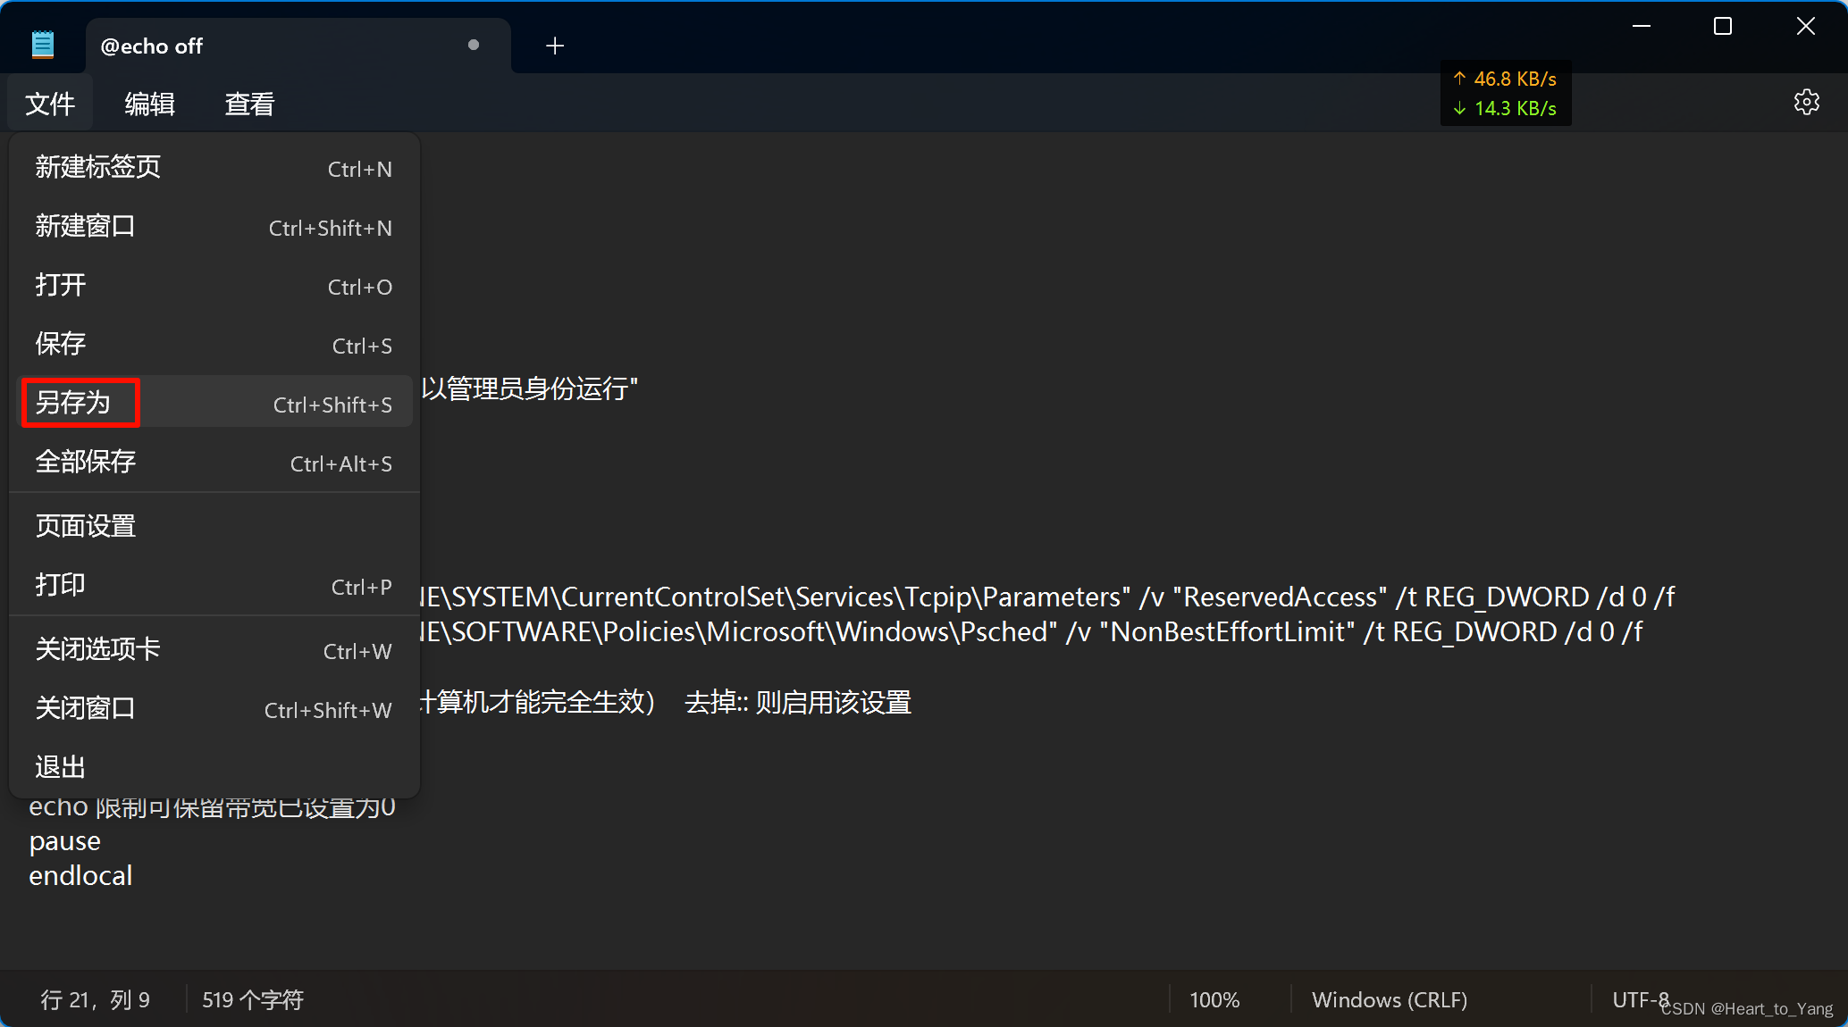Click the Notepad app icon in title bar
The image size is (1848, 1027).
(x=42, y=45)
